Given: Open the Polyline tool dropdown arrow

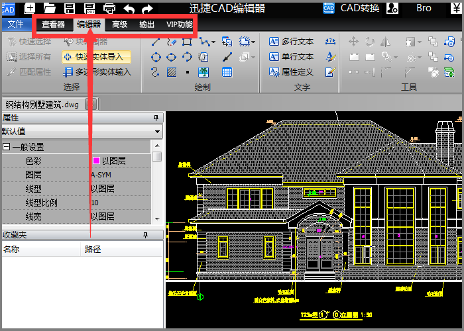Looking at the screenshot, I should (213, 42).
